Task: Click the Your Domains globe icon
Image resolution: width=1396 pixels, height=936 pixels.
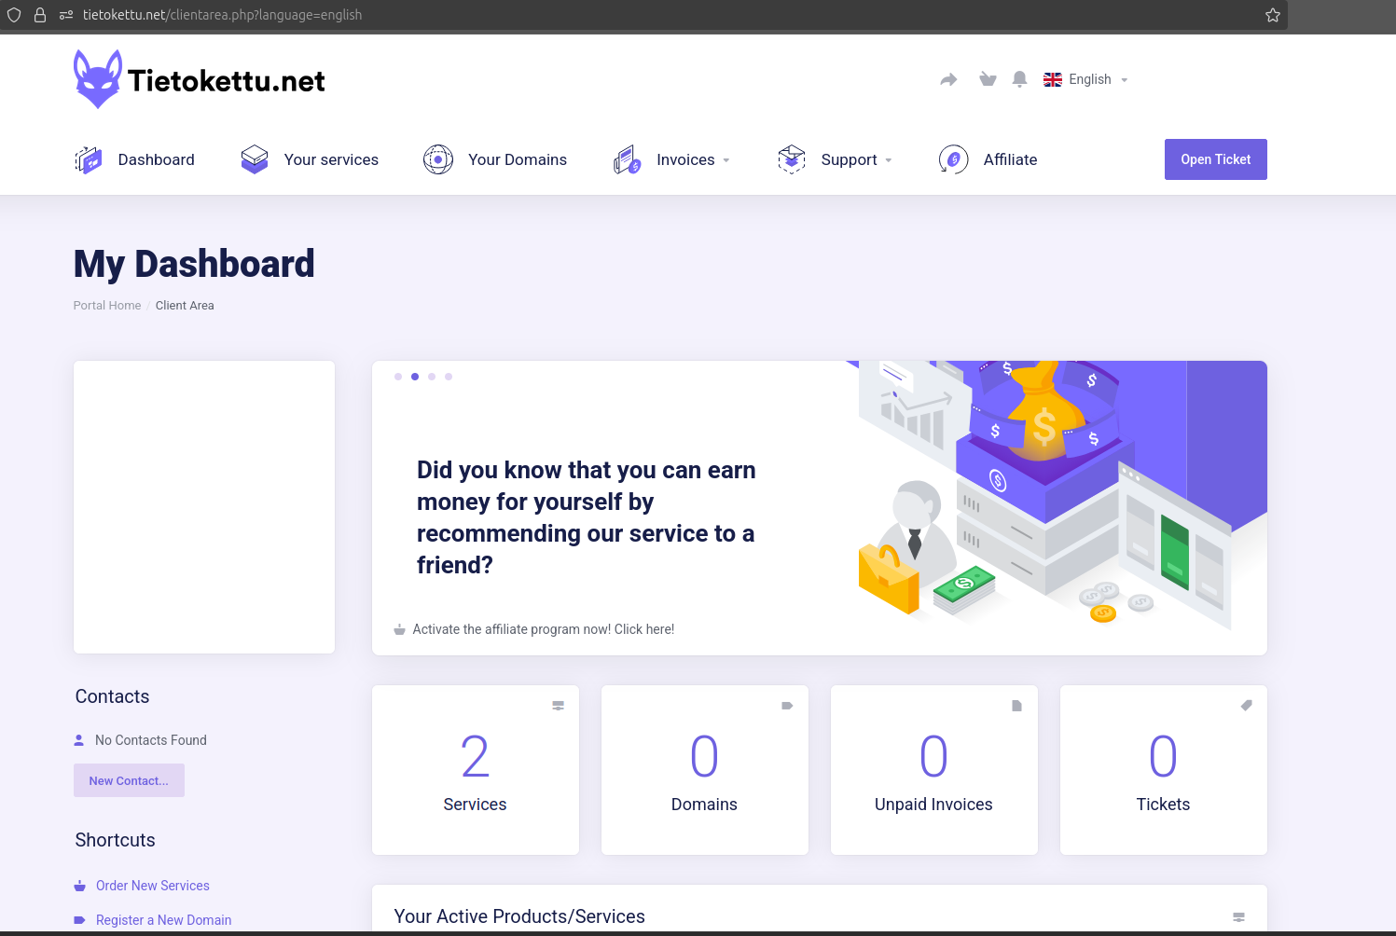Action: [438, 159]
